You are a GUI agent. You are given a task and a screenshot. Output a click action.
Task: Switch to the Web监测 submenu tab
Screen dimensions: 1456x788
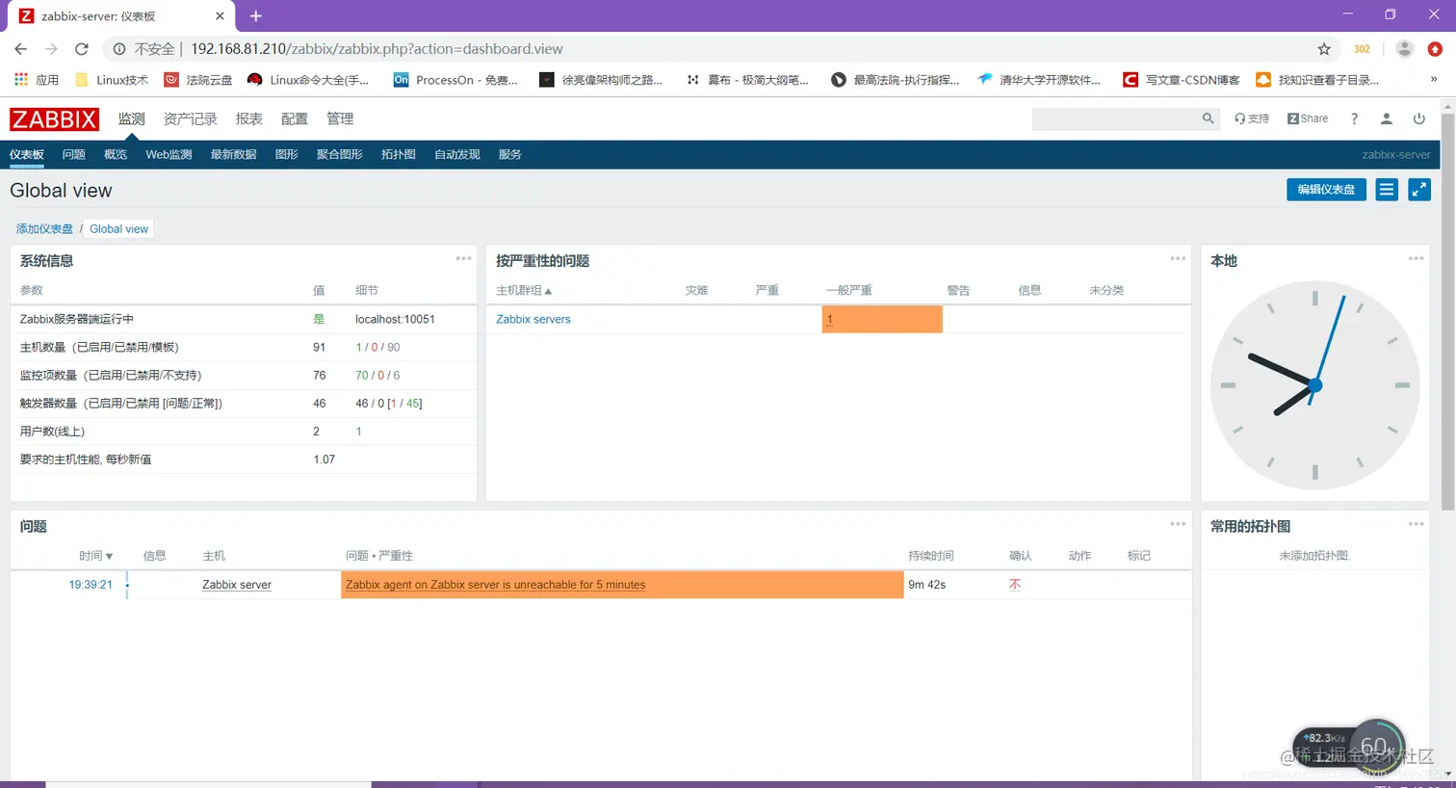click(169, 154)
